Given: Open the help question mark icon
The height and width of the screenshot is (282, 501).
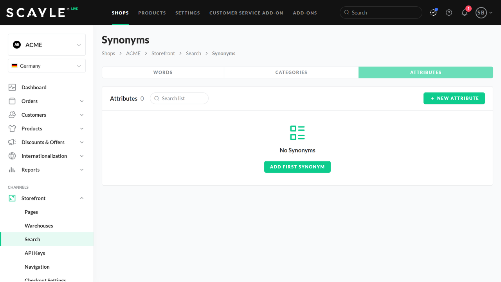Looking at the screenshot, I should coord(449,13).
